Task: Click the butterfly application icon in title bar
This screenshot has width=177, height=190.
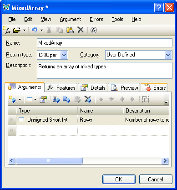Action: click(x=6, y=7)
